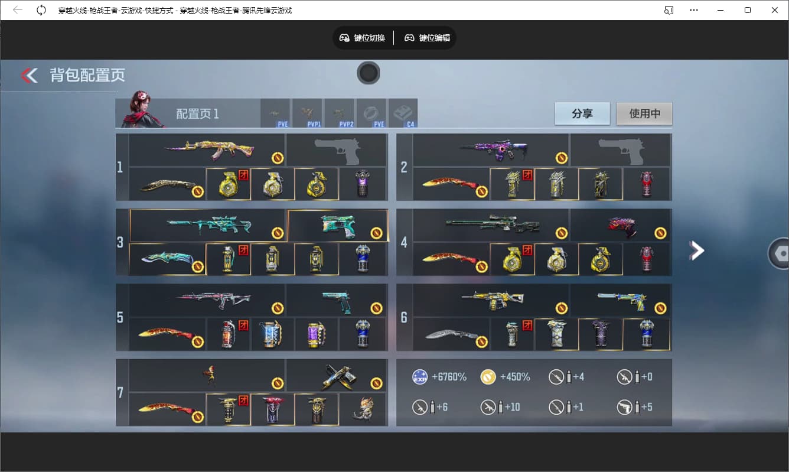Click the refresh icon in title bar

coord(41,10)
